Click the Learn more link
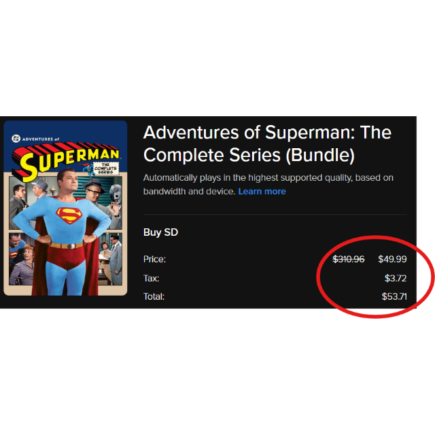The width and height of the screenshot is (435, 435). click(x=262, y=192)
